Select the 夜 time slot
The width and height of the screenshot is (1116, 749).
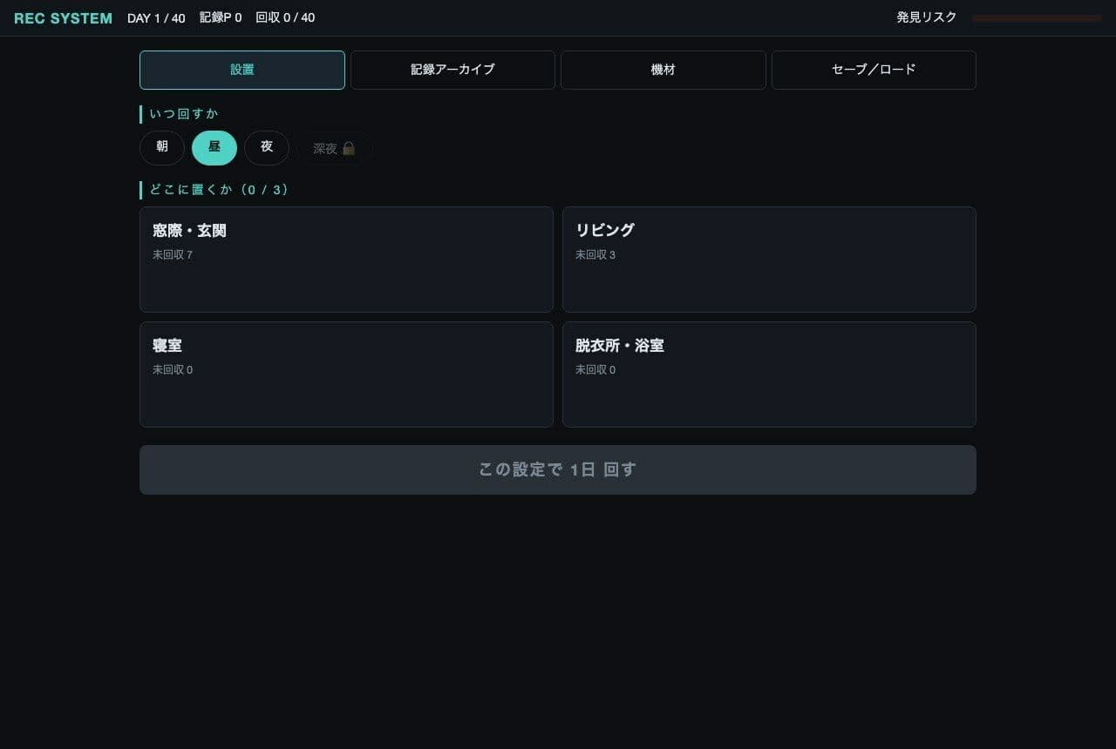click(267, 148)
